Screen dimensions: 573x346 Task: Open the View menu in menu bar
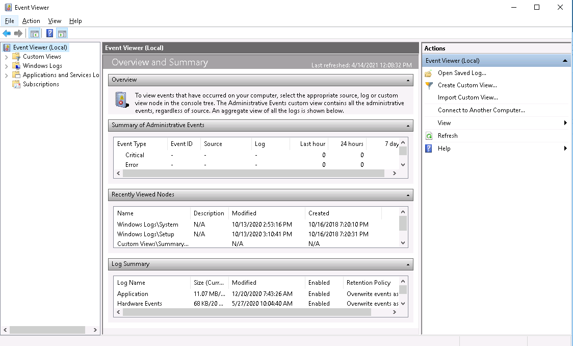(55, 21)
